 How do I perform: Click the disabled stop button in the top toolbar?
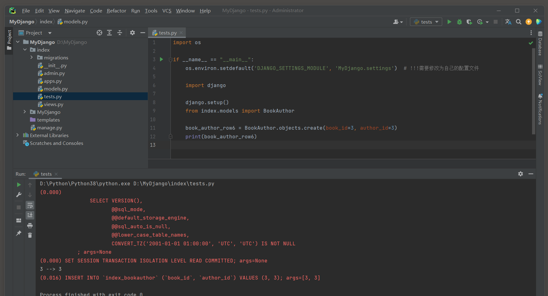click(496, 22)
